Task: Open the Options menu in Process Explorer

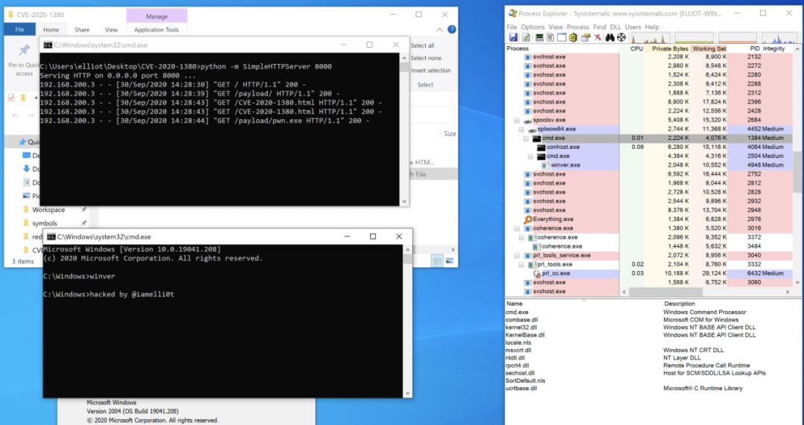Action: 532,27
